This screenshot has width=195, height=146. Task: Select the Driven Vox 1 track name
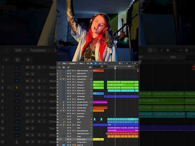(81, 90)
